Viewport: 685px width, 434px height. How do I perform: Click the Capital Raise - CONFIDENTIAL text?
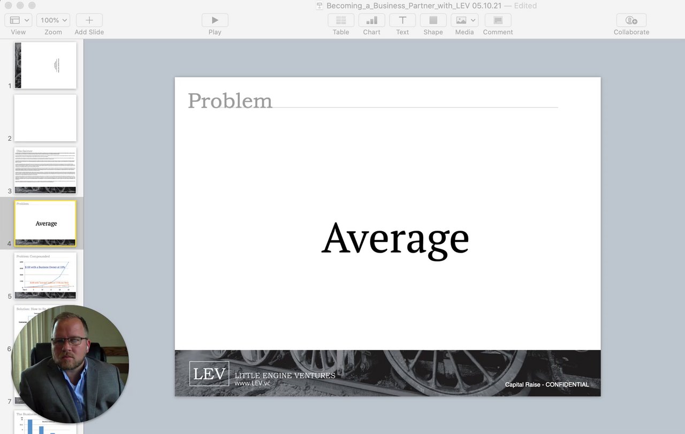[547, 384]
